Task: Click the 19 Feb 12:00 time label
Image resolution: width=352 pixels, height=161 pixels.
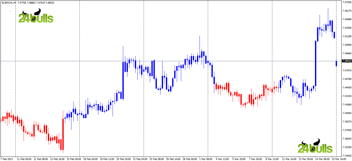Action: pyautogui.click(x=107, y=159)
